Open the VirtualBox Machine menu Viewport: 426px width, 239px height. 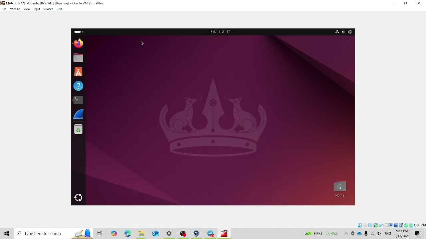[15, 9]
